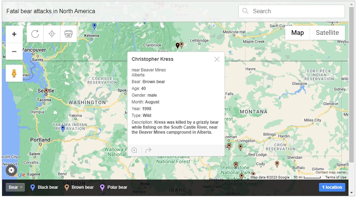Toggle Polar bear legend filter
The width and height of the screenshot is (357, 198).
(114, 187)
